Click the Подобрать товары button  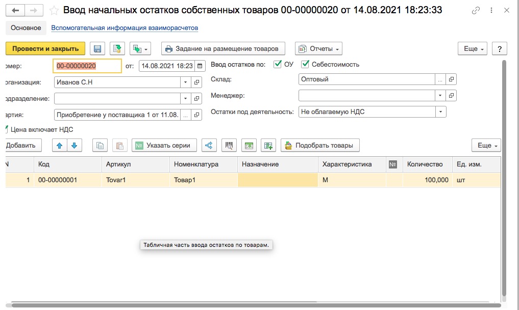pyautogui.click(x=320, y=146)
